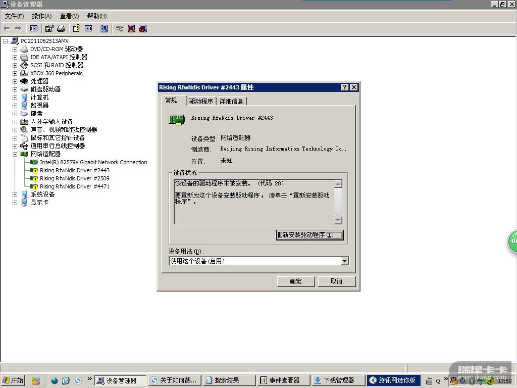The height and width of the screenshot is (388, 517).
Task: Expand the 显示卡 node
Action: 15,203
